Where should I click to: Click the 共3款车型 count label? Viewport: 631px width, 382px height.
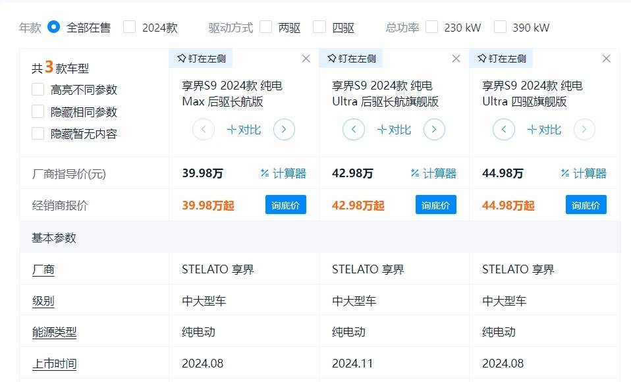click(x=61, y=67)
